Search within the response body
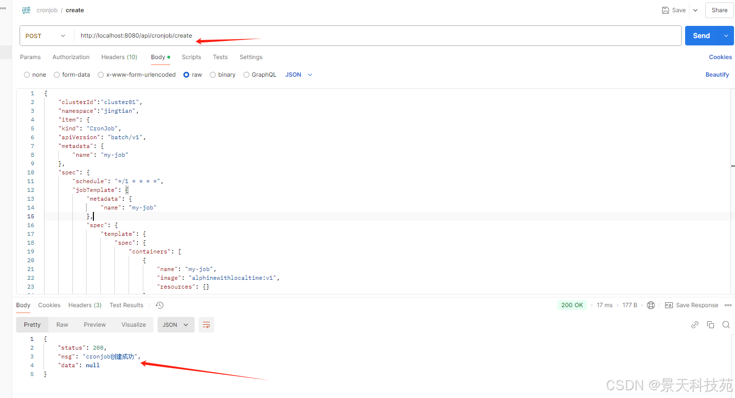Viewport: 735px width, 398px height. coord(726,325)
